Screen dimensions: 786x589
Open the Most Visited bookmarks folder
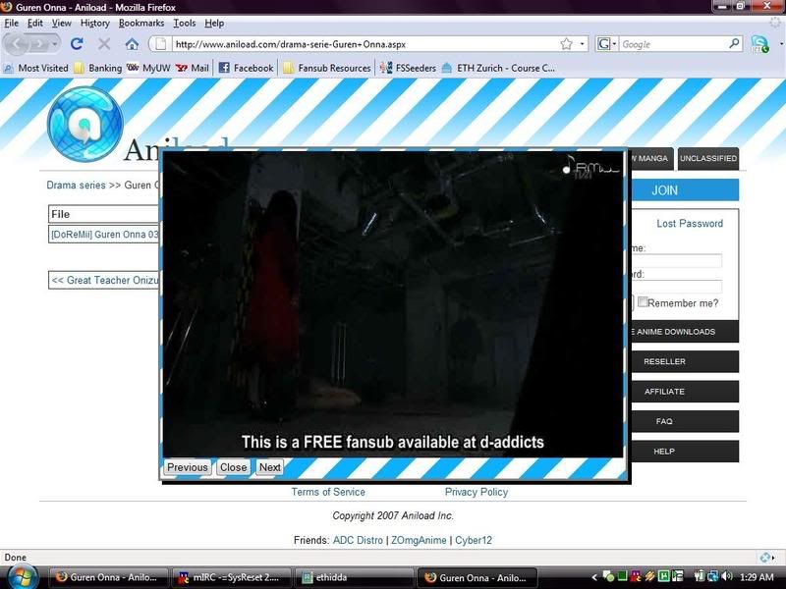click(x=35, y=68)
